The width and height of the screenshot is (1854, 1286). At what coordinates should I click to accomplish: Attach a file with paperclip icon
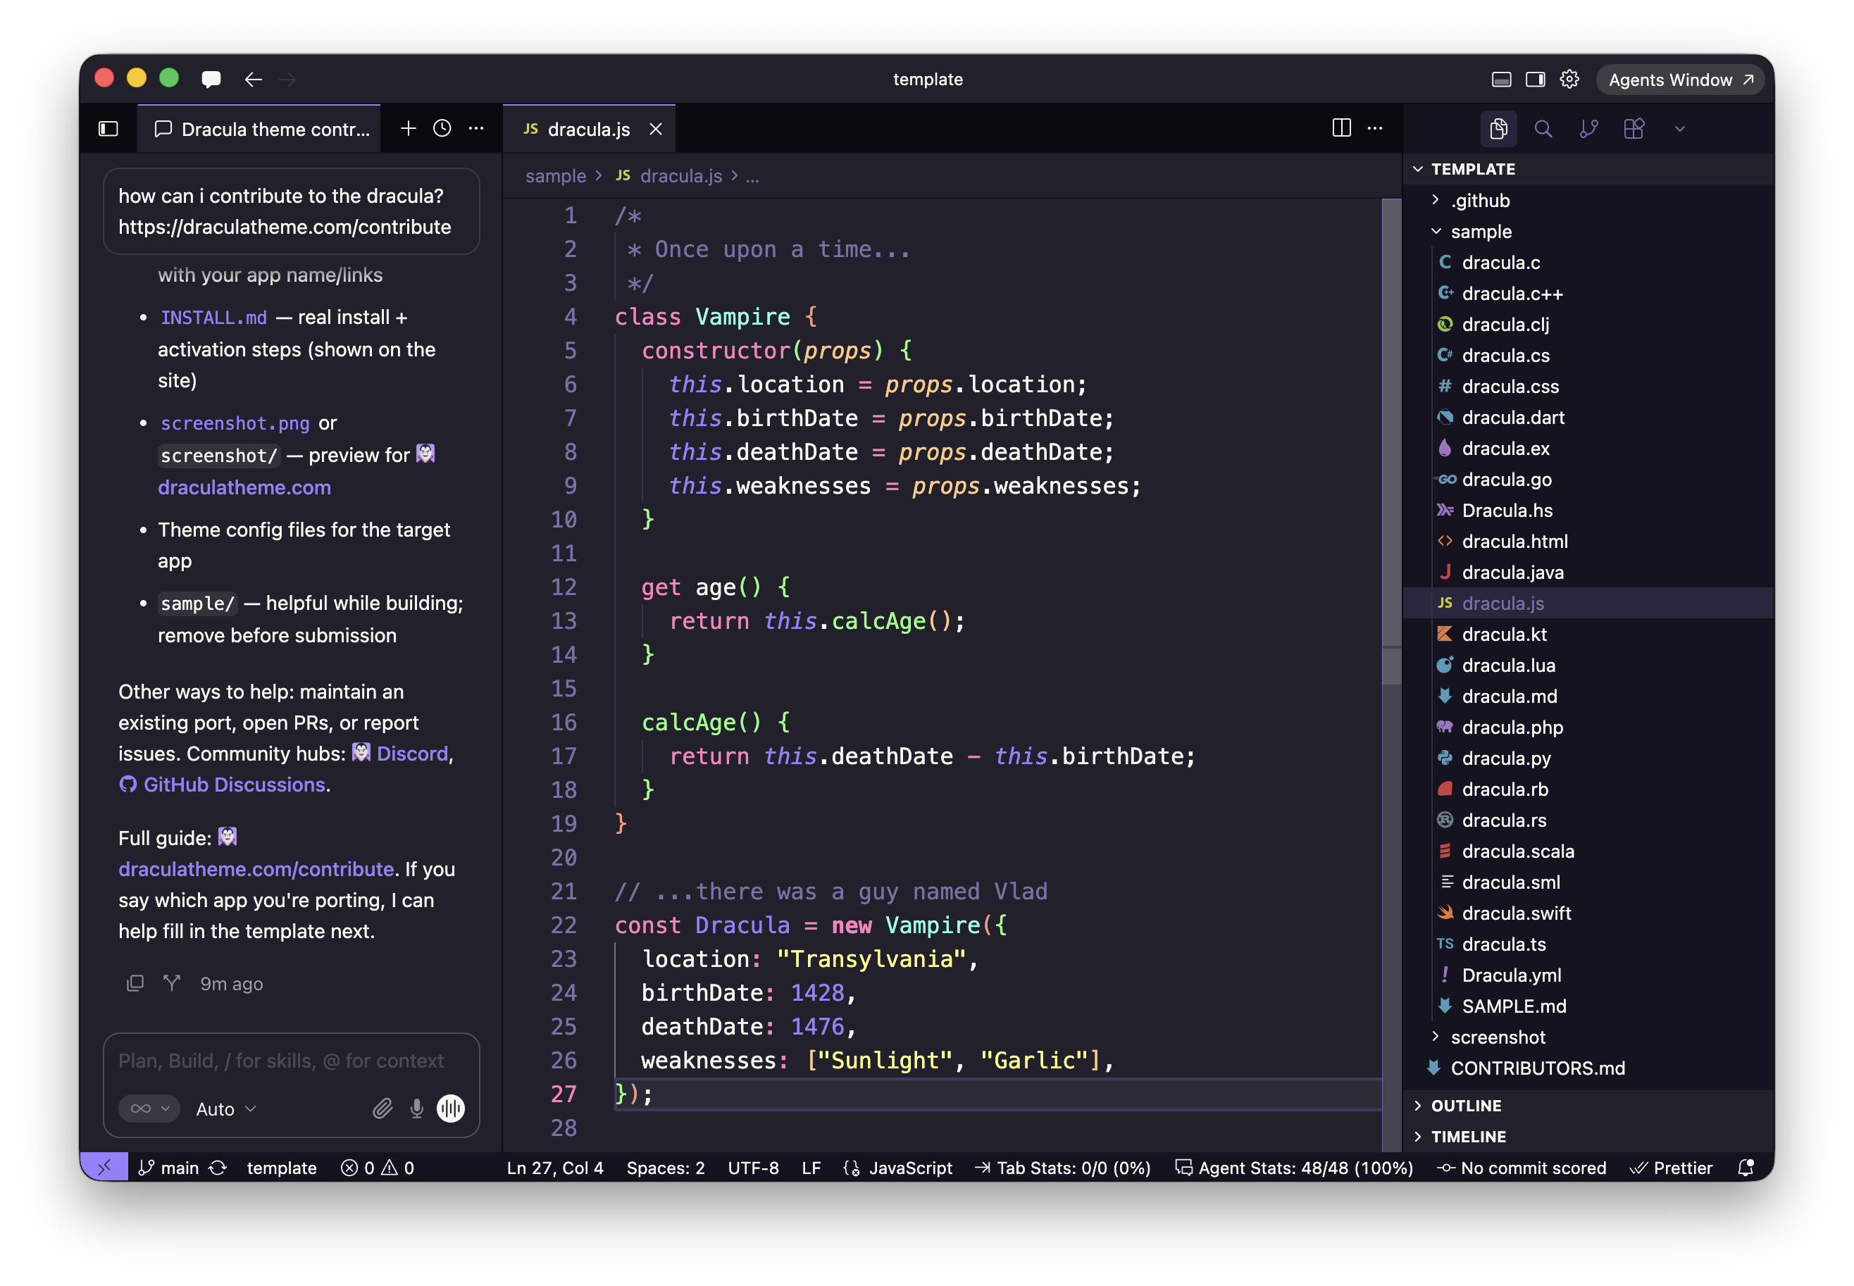coord(382,1109)
